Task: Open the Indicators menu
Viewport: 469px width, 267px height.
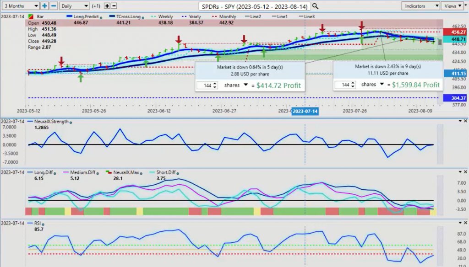Action: (x=420, y=6)
